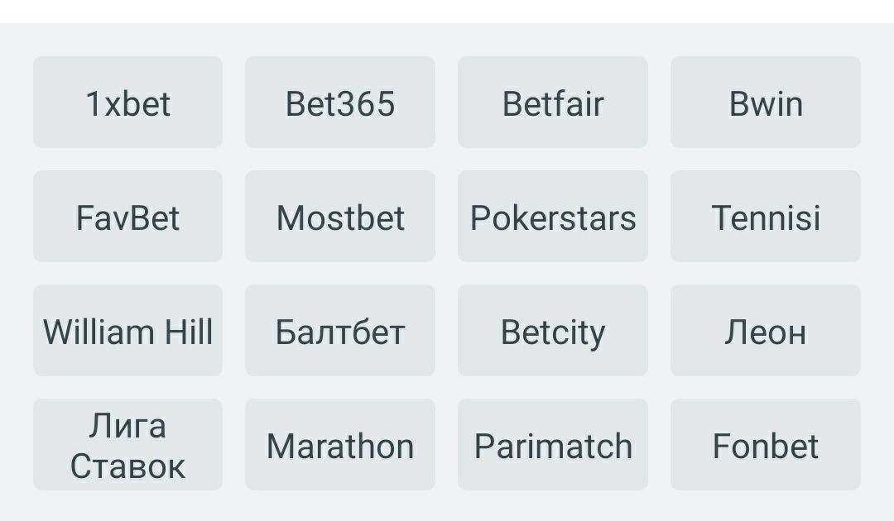Filter by the Pokerstars tile

[x=552, y=217]
